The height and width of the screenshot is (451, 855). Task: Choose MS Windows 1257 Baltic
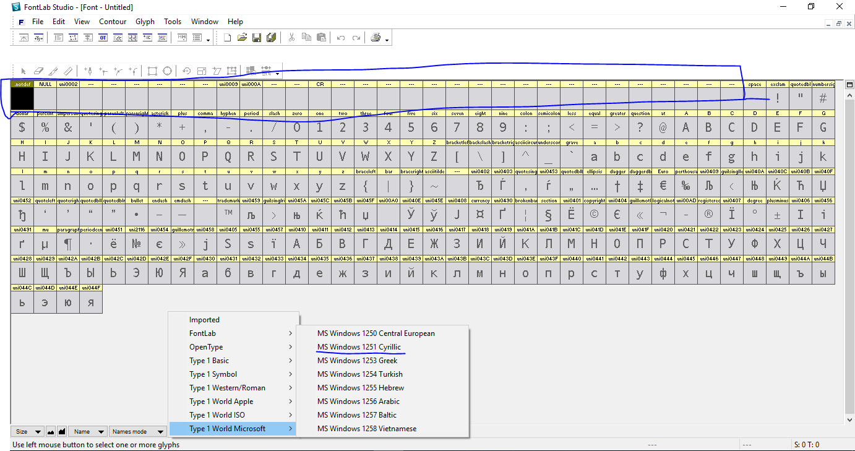click(383, 415)
